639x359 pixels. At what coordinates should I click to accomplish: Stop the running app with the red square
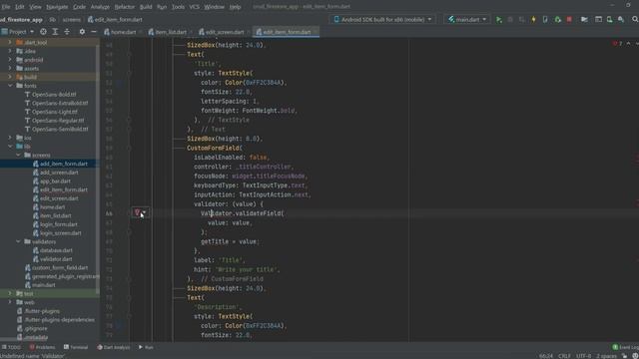pos(569,20)
